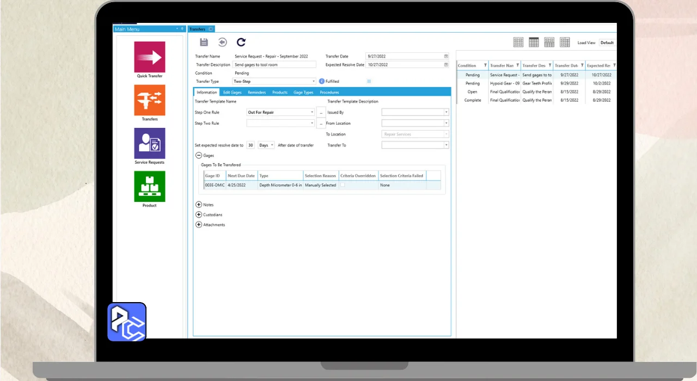Close the Transfers tab

point(211,29)
